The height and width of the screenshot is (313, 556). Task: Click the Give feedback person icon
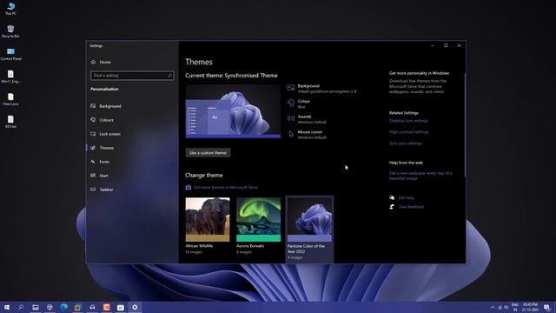(x=392, y=207)
